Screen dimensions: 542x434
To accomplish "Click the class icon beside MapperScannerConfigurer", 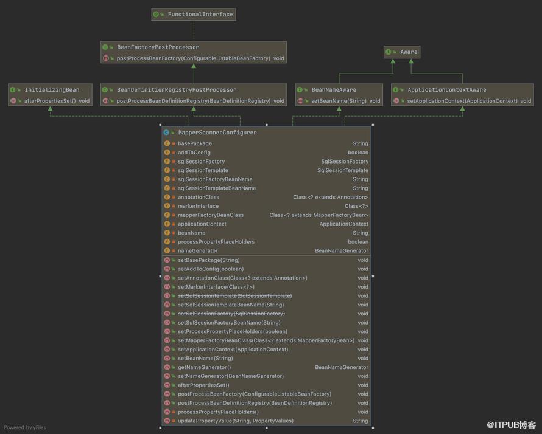I will [166, 132].
